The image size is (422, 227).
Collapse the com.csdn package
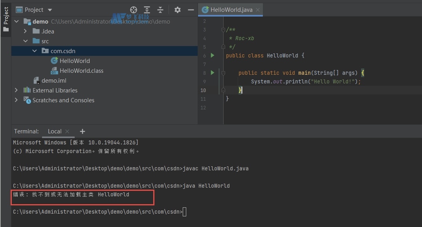click(x=34, y=51)
